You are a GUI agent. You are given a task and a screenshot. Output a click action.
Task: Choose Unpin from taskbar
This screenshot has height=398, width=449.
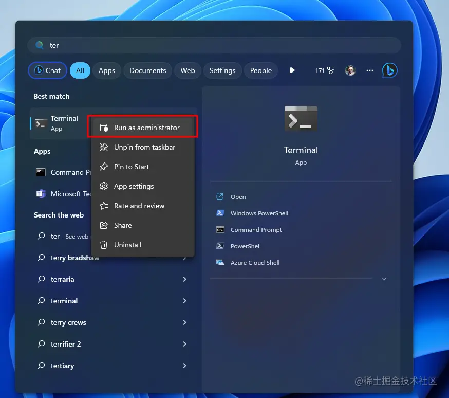[143, 147]
